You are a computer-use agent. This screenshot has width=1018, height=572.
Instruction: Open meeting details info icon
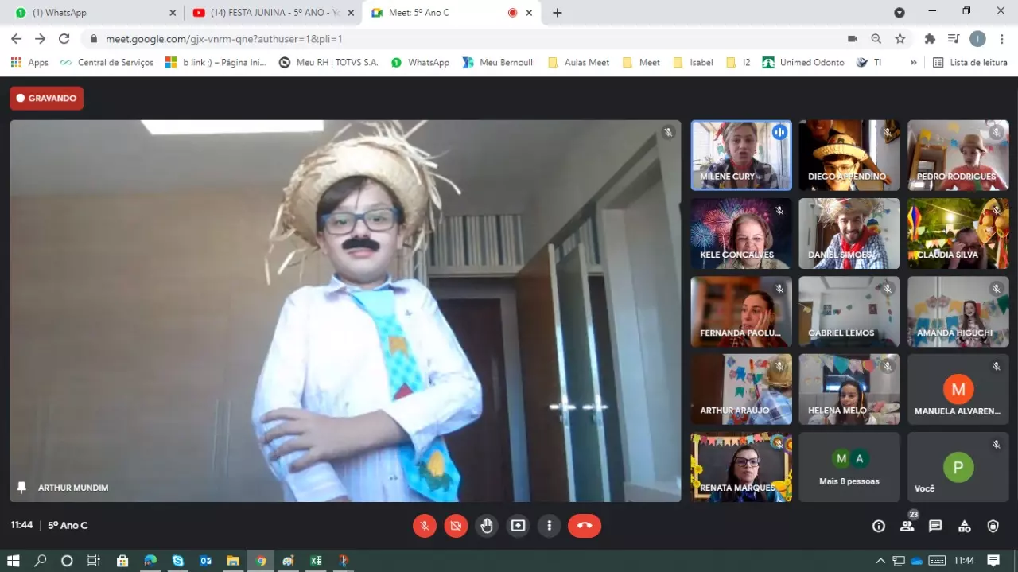point(879,526)
